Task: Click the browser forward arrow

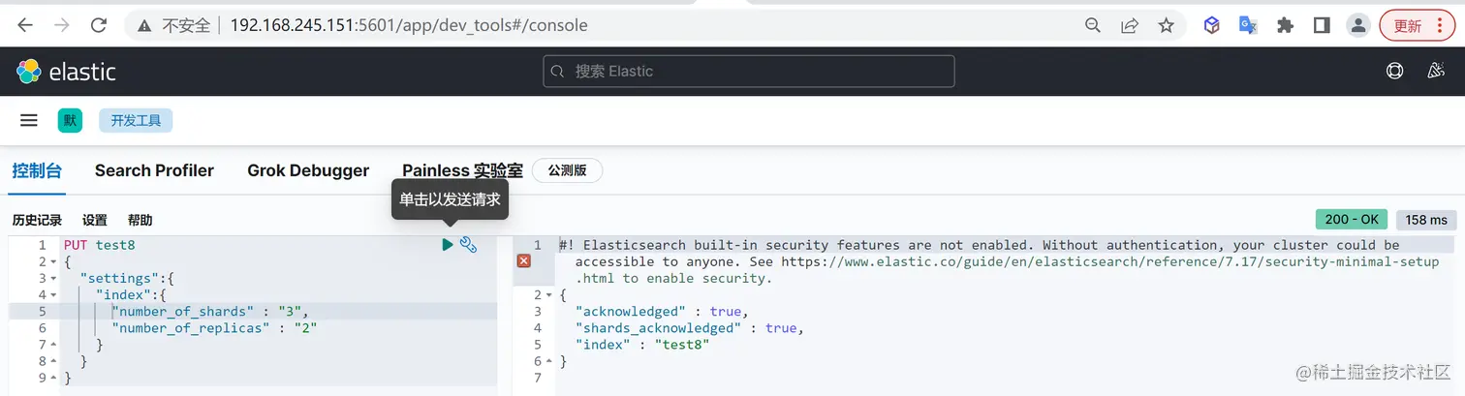Action: pyautogui.click(x=61, y=25)
